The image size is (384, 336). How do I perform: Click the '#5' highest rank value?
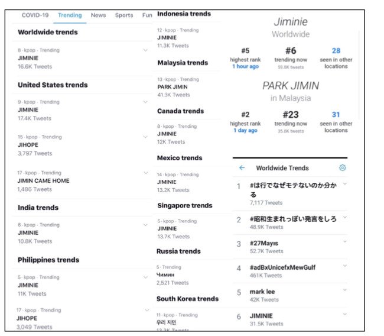(x=245, y=51)
